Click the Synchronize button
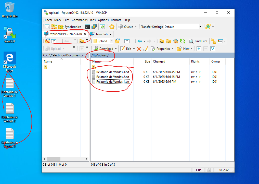Viewport: 259px width, 184px height. point(70,27)
